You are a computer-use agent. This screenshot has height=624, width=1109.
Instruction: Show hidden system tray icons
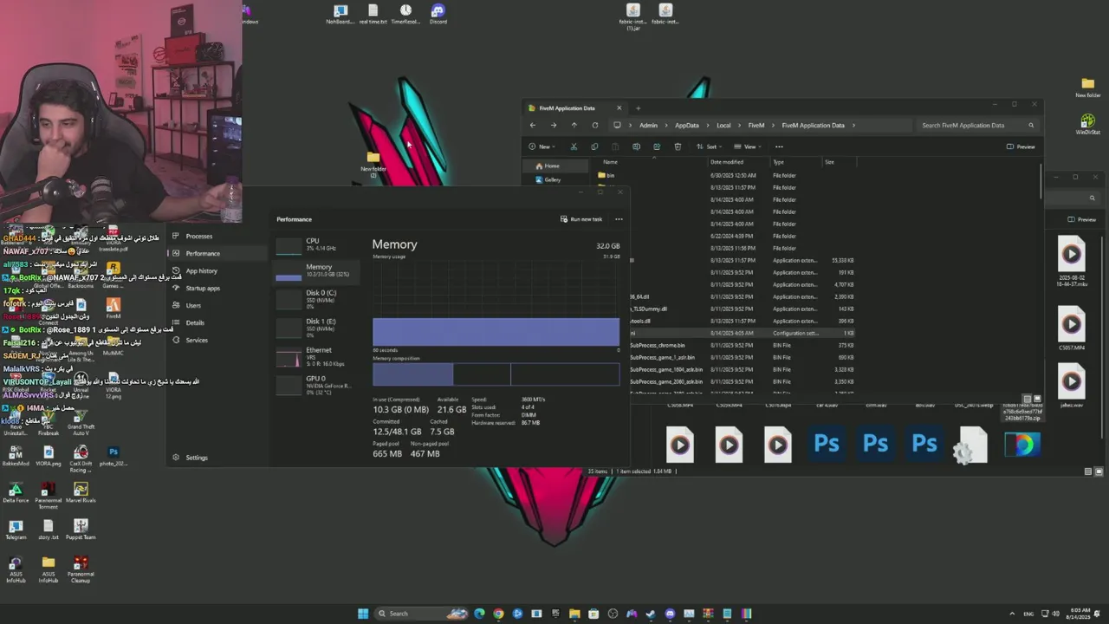[x=1012, y=614]
